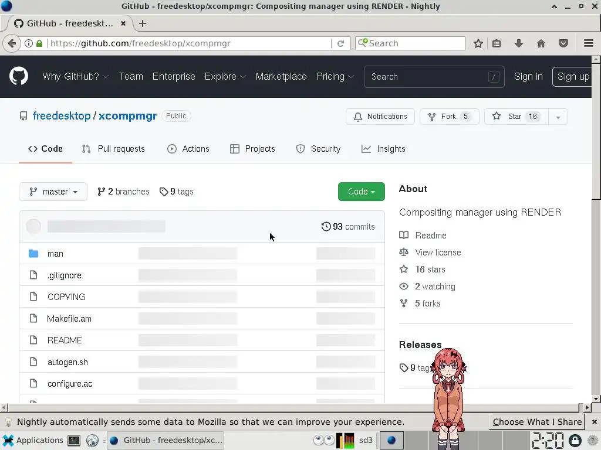This screenshot has width=601, height=450.
Task: Click Team in GitHub navigation
Action: 130,77
